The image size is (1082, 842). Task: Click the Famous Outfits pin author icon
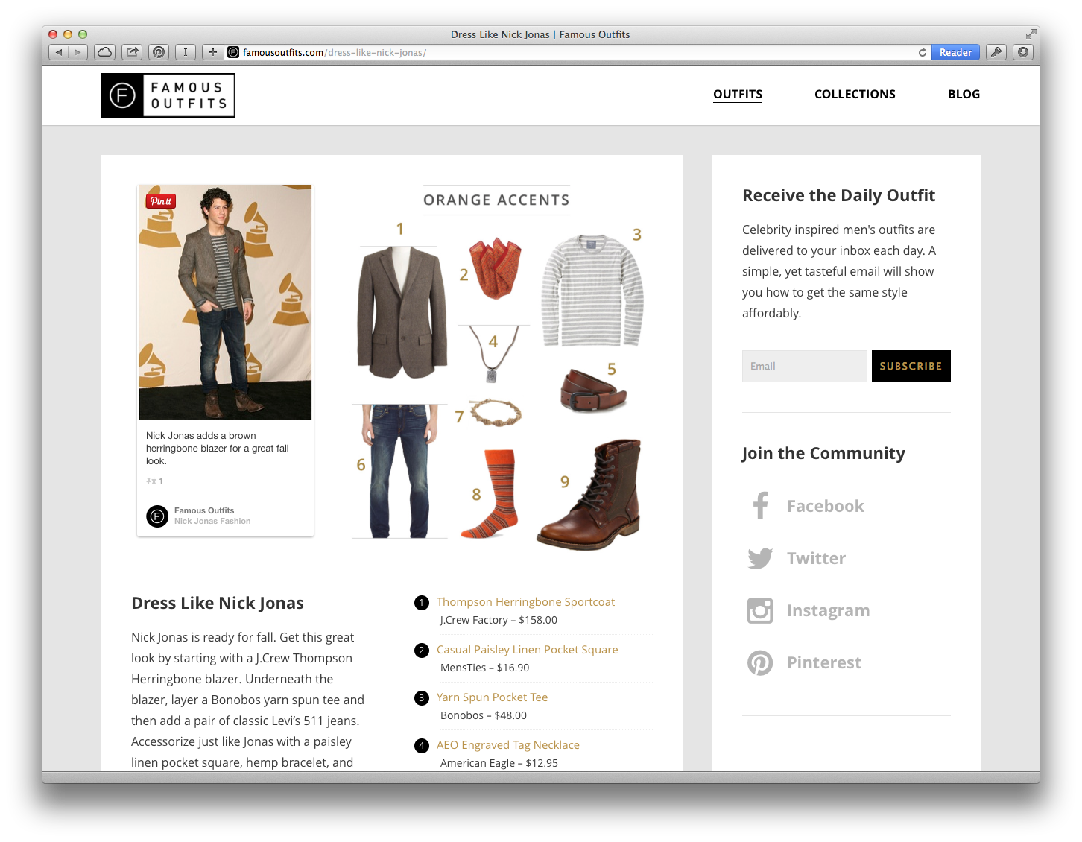(x=157, y=516)
